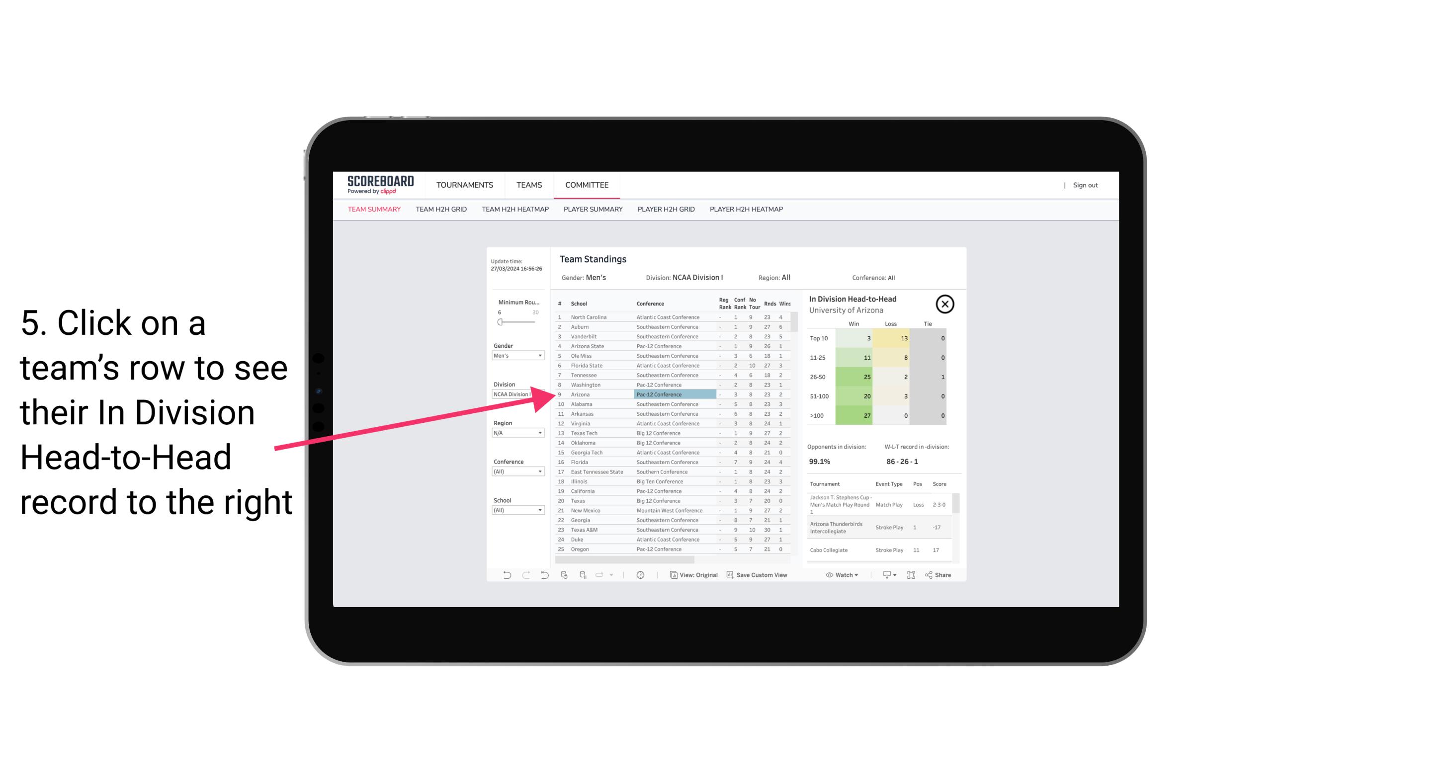Screen dimensions: 1447x778
Task: Click the Save Custom View icon
Action: (x=729, y=576)
